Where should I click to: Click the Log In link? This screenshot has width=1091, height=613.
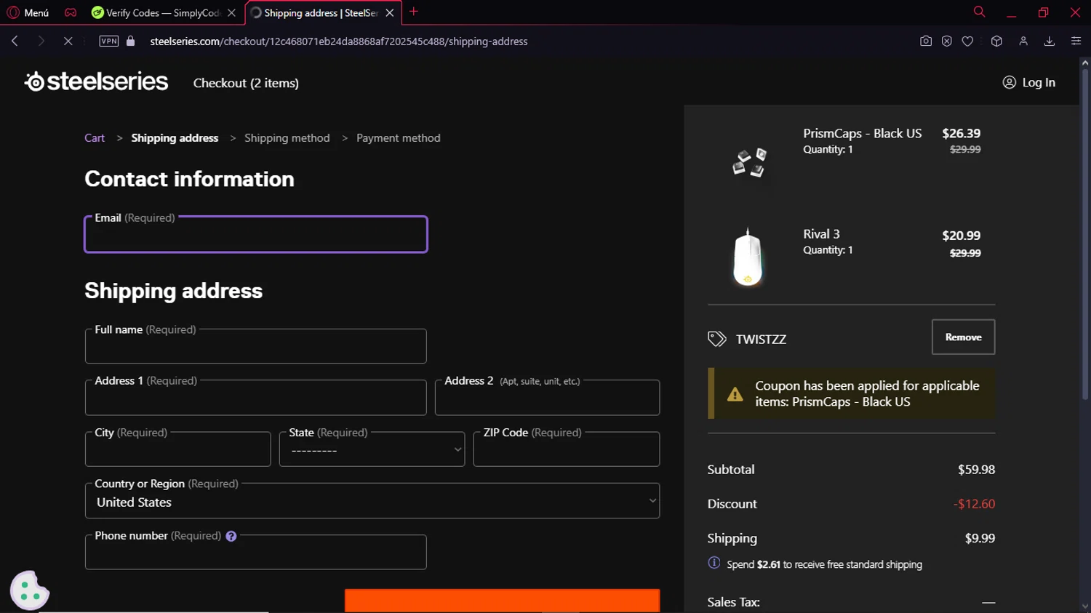[x=1028, y=82]
